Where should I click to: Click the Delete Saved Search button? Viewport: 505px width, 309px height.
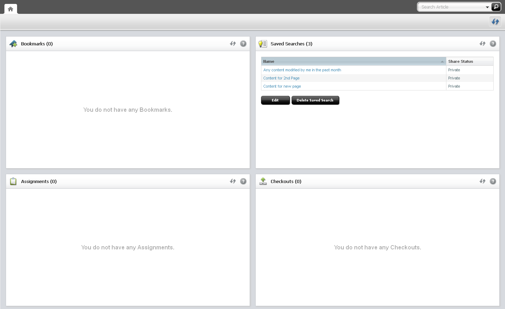pos(315,100)
